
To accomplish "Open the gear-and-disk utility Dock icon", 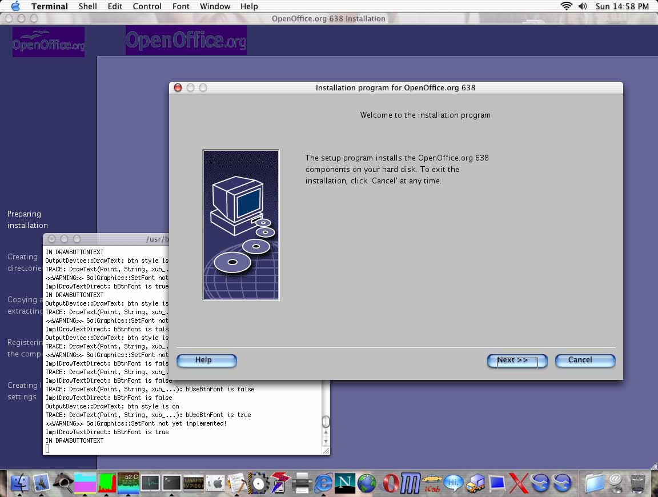I will click(x=259, y=483).
